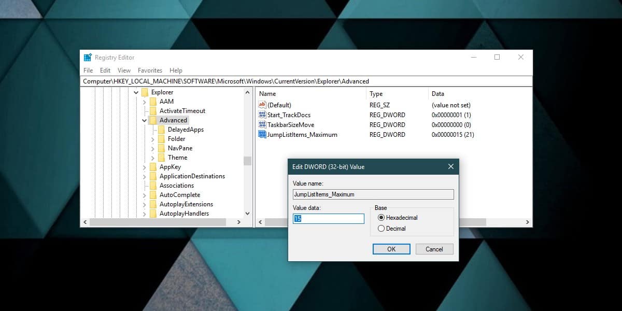Click the AutoComplete folder icon

click(x=153, y=195)
